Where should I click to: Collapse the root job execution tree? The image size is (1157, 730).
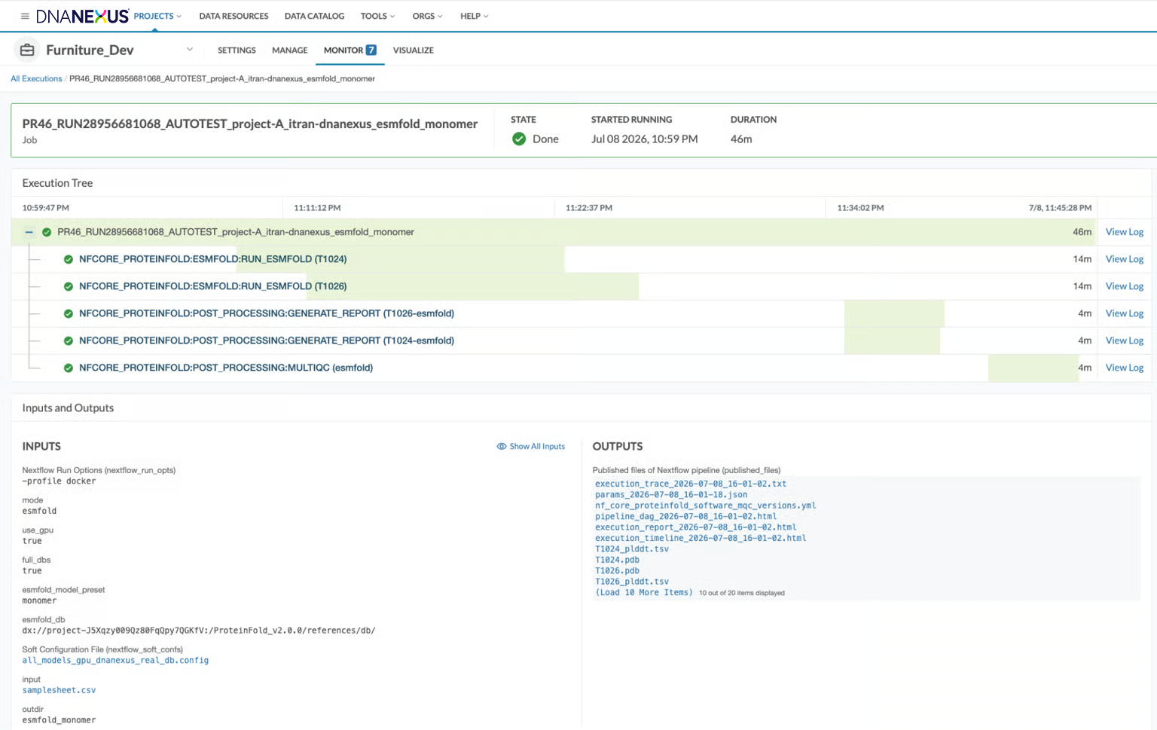(x=29, y=232)
